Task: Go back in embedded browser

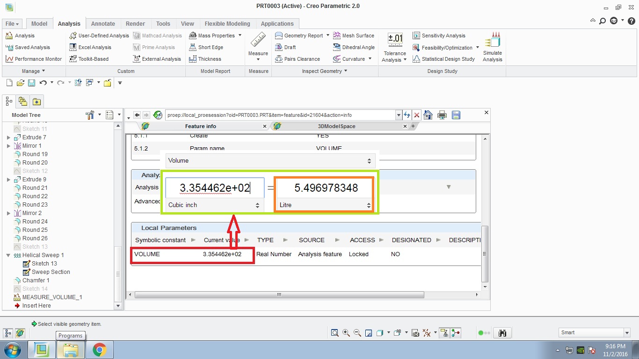Action: [x=137, y=115]
